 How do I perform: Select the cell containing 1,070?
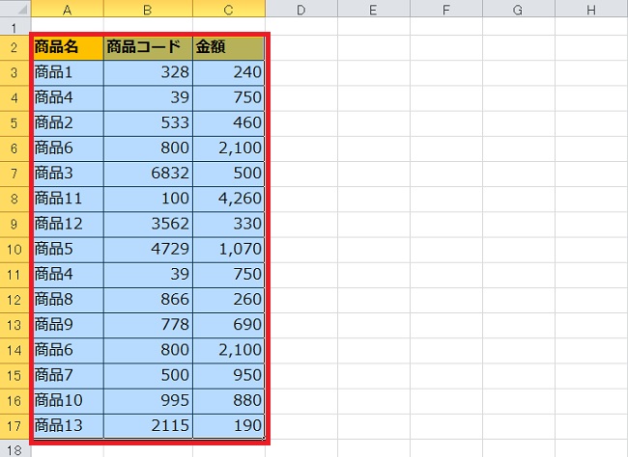click(x=228, y=248)
